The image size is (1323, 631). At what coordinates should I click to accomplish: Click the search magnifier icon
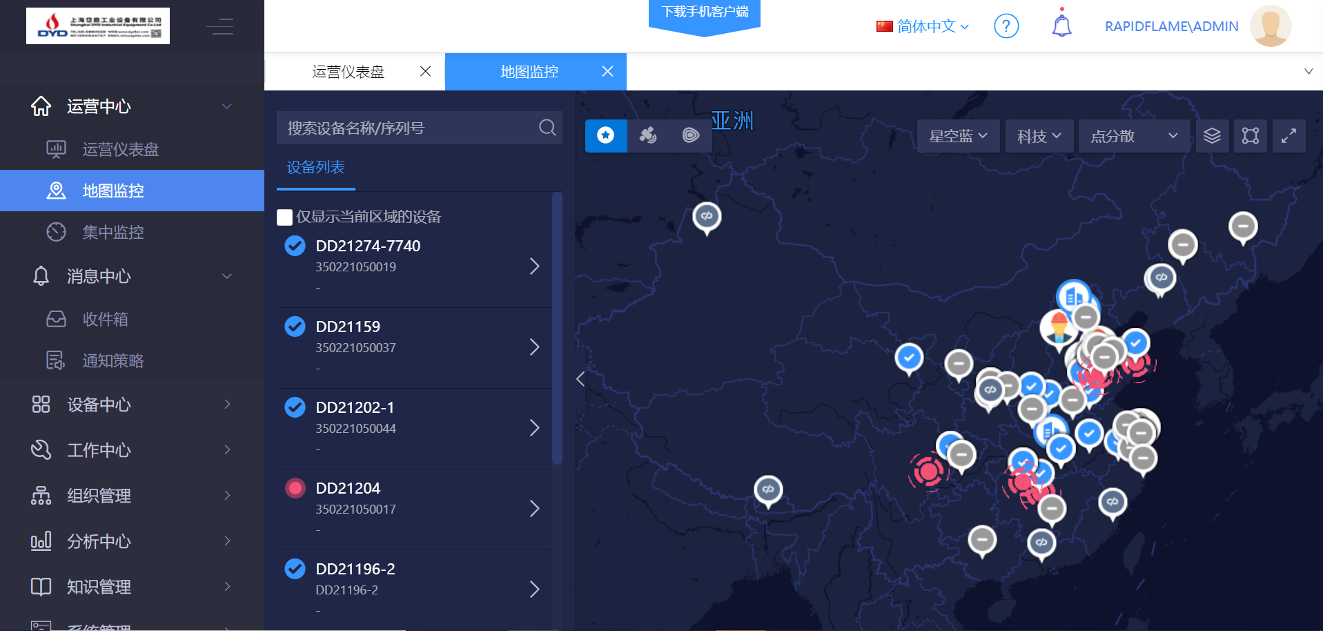tap(547, 128)
